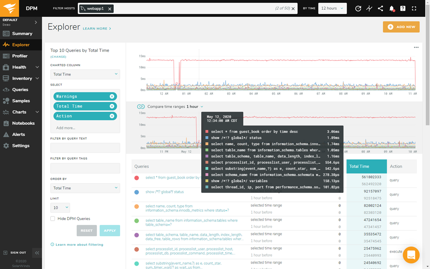This screenshot has width=430, height=269.
Task: Click the refresh icon in top bar
Action: tap(358, 8)
